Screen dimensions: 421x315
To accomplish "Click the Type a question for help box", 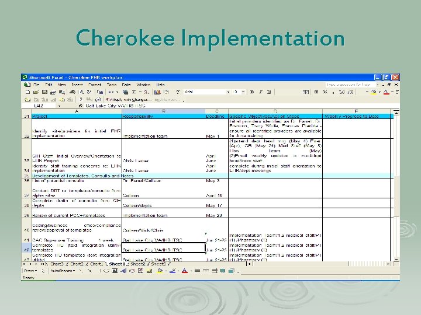I will tap(350, 85).
